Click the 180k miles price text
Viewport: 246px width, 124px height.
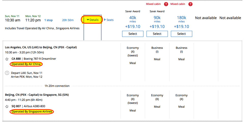(181, 19)
